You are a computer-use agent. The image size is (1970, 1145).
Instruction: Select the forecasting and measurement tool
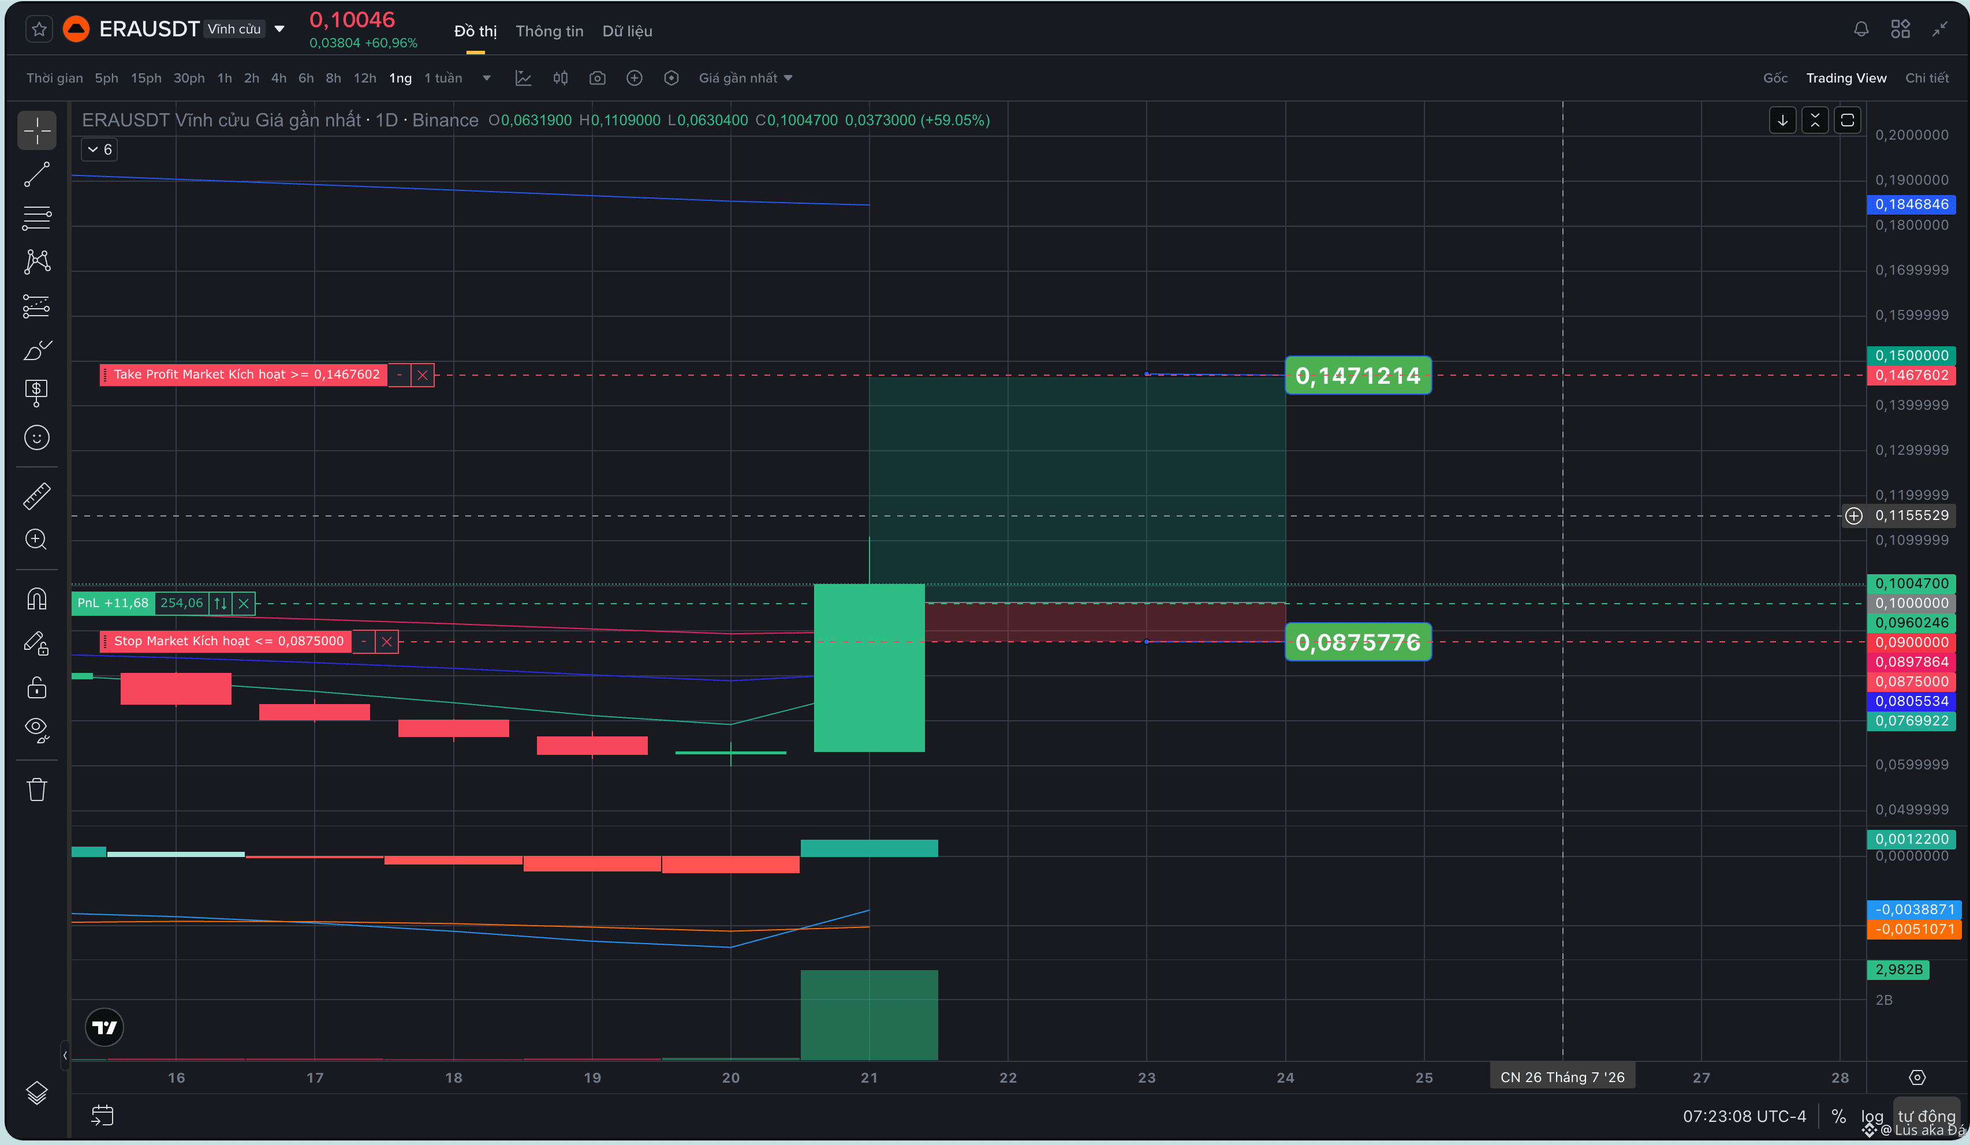click(x=37, y=306)
